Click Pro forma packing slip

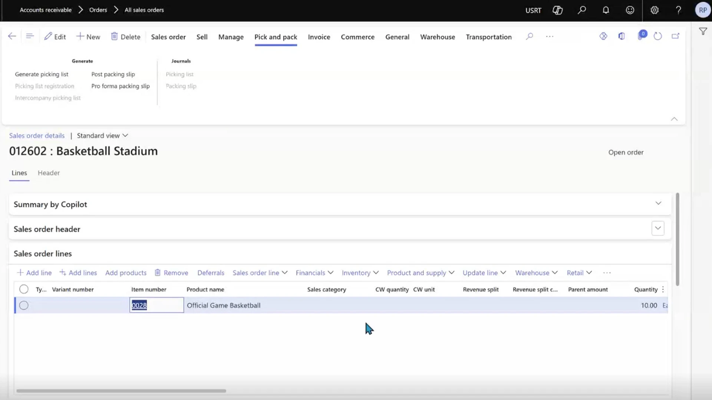pos(121,86)
